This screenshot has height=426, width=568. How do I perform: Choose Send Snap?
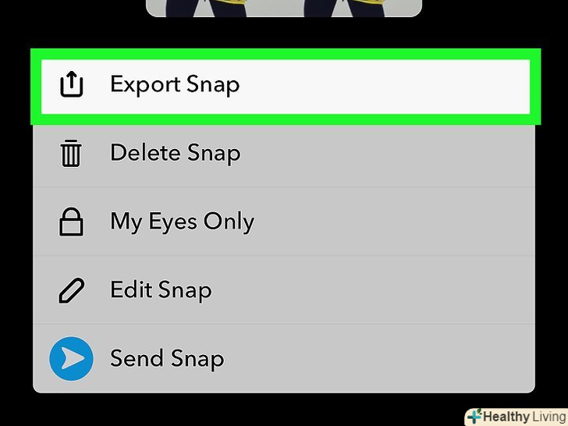coord(284,359)
